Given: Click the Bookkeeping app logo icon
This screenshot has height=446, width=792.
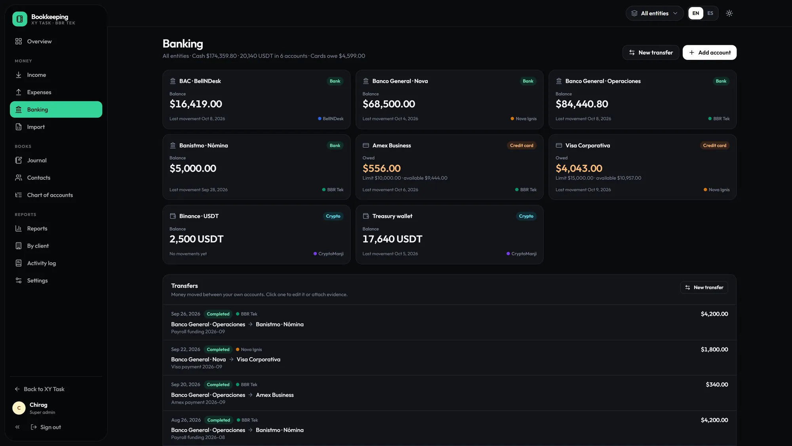Looking at the screenshot, I should pyautogui.click(x=19, y=19).
